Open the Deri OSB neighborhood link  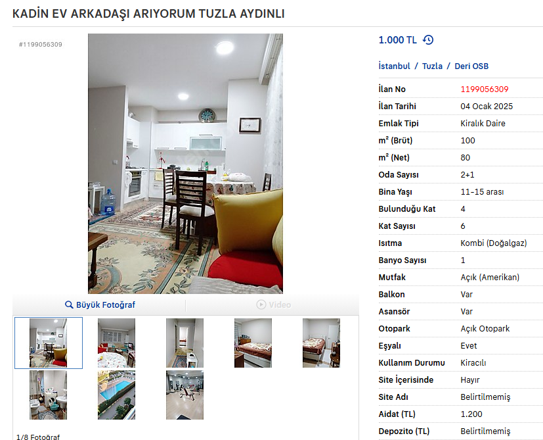471,66
